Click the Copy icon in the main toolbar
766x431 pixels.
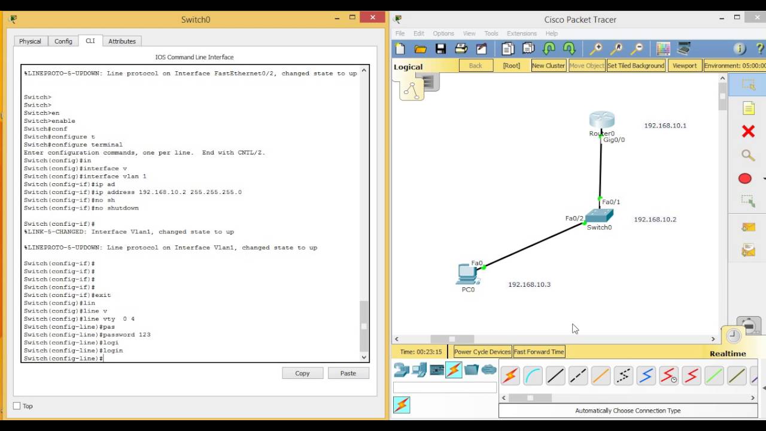tap(508, 49)
